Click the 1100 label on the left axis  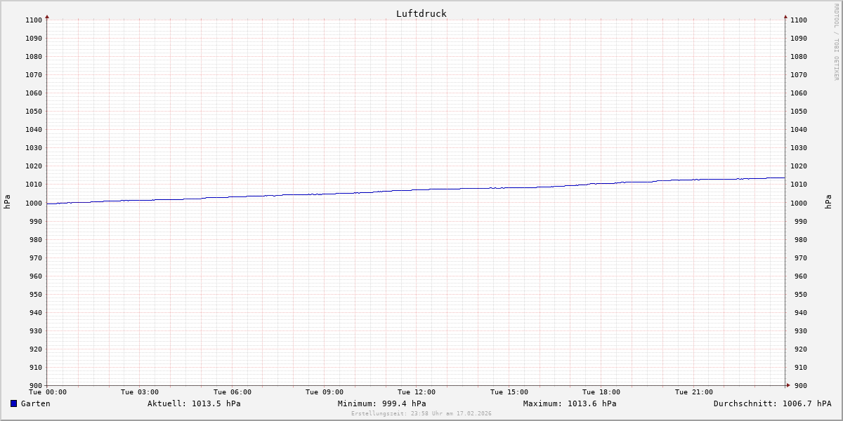pyautogui.click(x=34, y=20)
